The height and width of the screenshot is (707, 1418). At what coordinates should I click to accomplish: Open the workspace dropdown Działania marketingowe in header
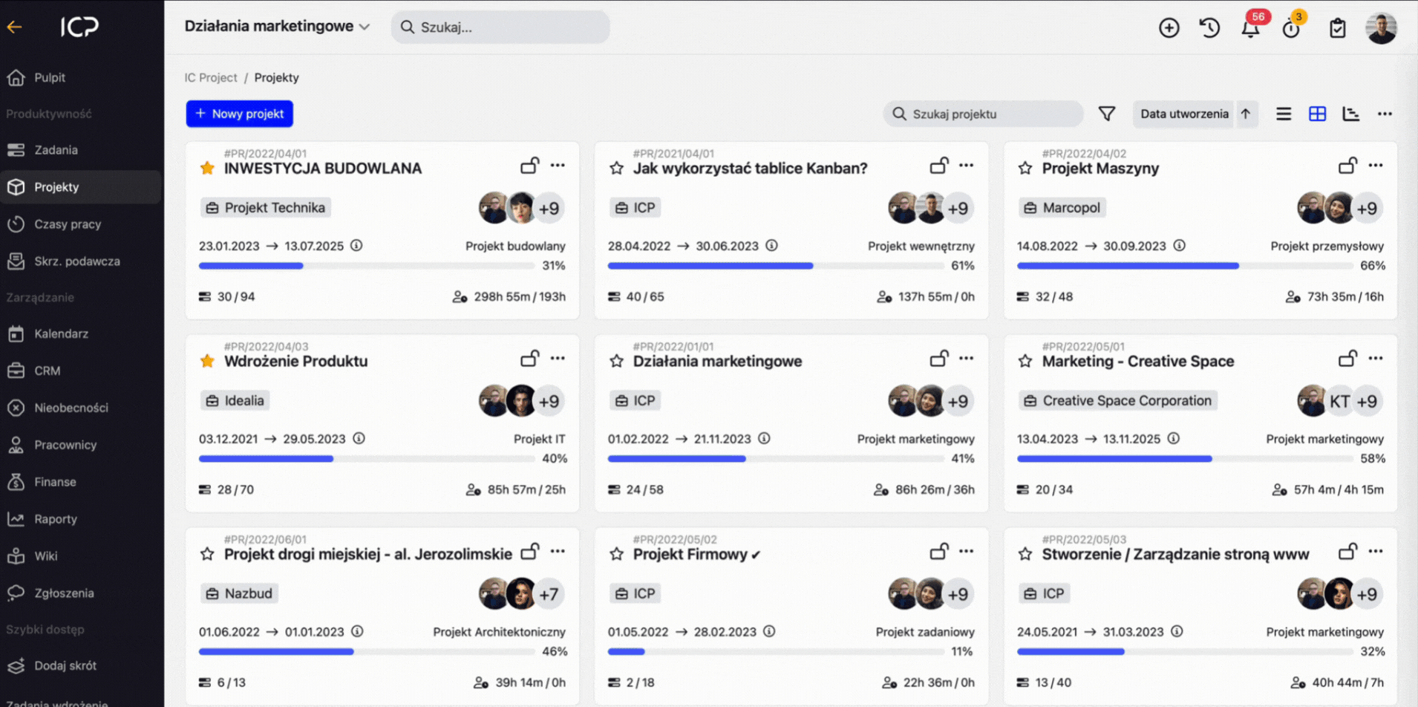pyautogui.click(x=277, y=26)
